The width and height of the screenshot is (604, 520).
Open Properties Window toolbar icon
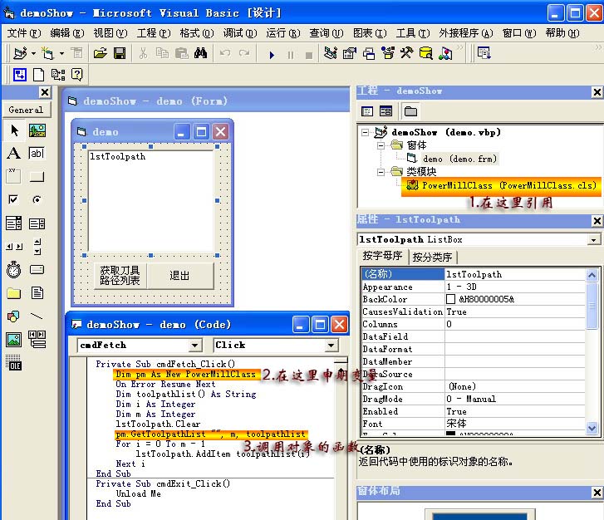pyautogui.click(x=350, y=53)
